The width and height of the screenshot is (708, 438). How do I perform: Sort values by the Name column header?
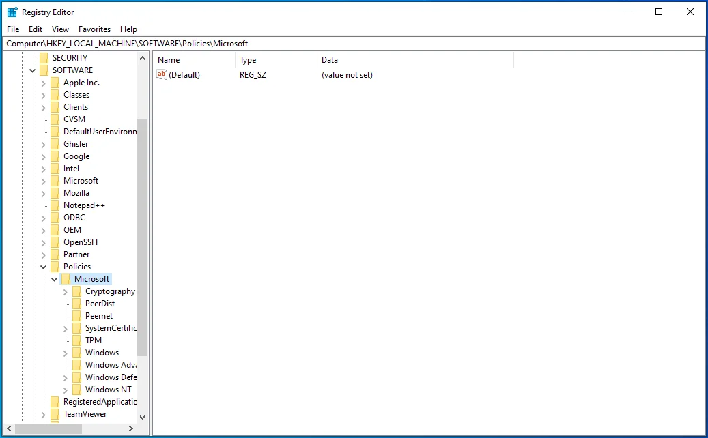pyautogui.click(x=194, y=60)
